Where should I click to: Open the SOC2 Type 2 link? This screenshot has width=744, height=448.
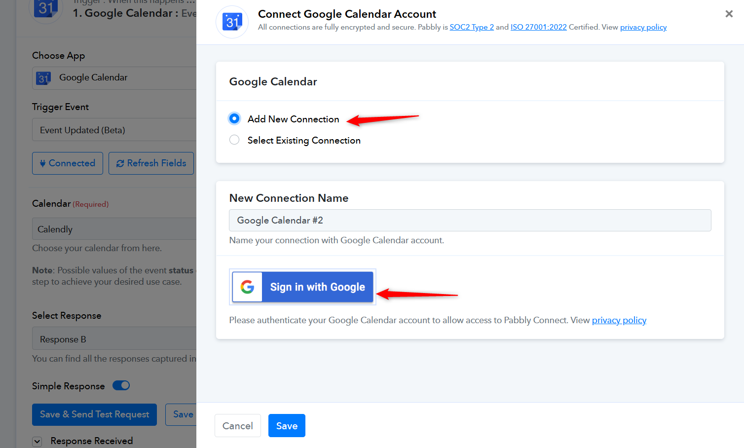tap(472, 27)
